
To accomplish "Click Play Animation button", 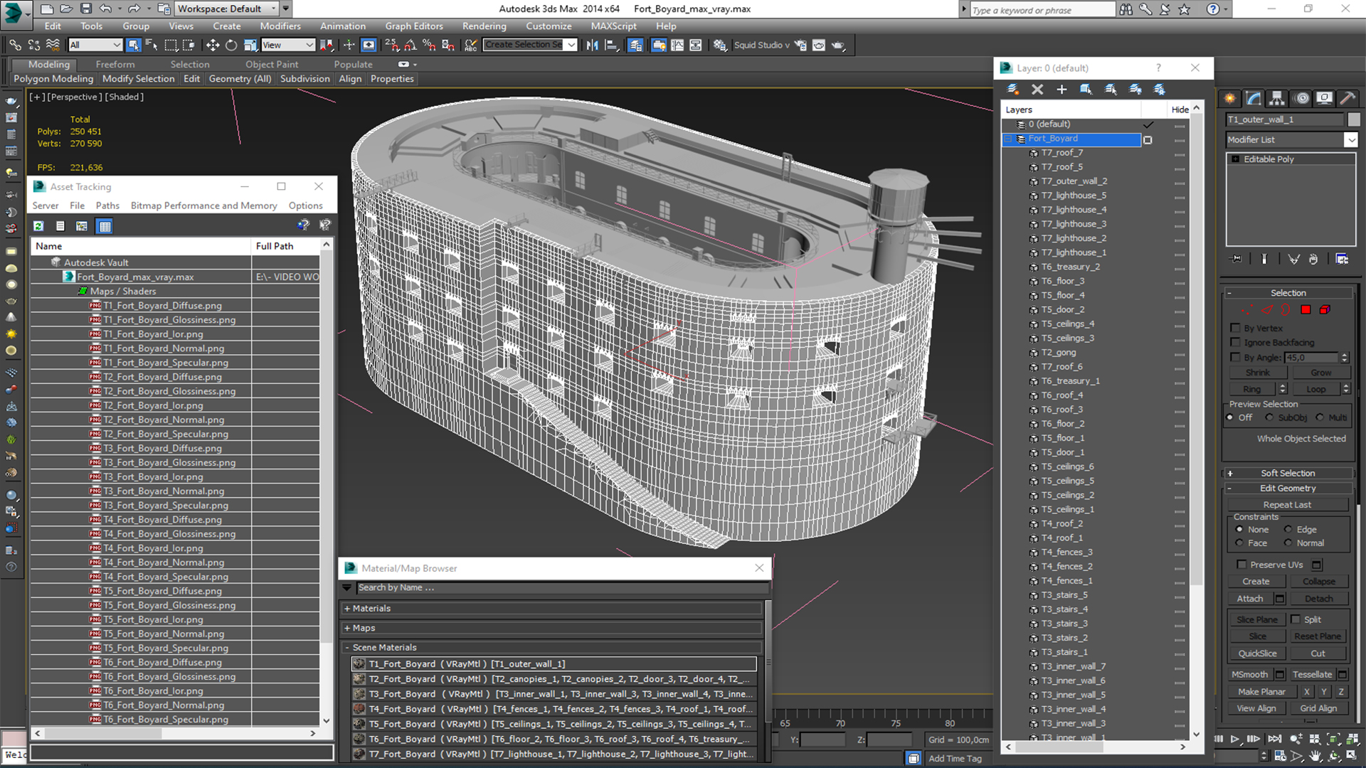I will pos(1235,739).
